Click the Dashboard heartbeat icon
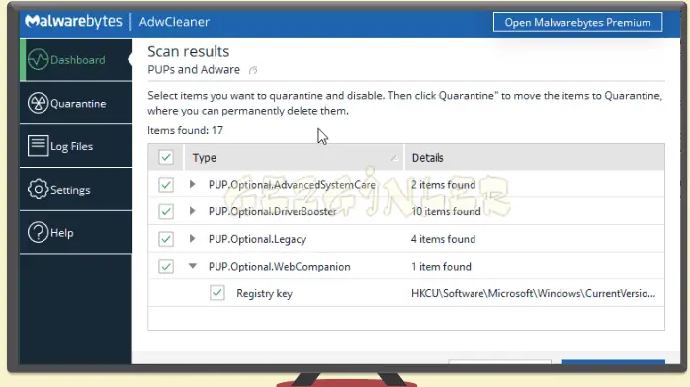 point(38,59)
